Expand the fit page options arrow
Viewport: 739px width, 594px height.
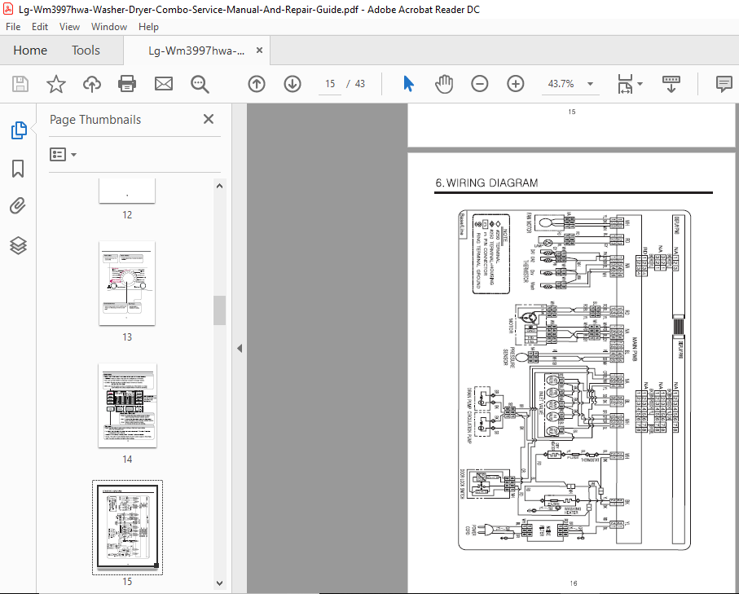click(x=640, y=84)
